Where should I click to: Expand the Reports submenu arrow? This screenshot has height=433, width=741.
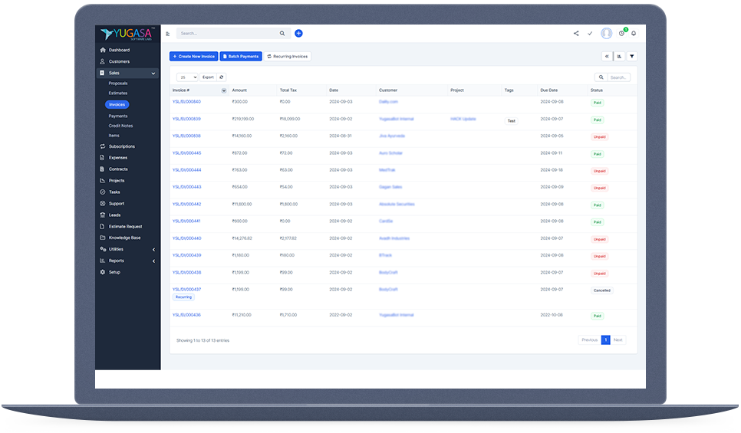point(153,261)
